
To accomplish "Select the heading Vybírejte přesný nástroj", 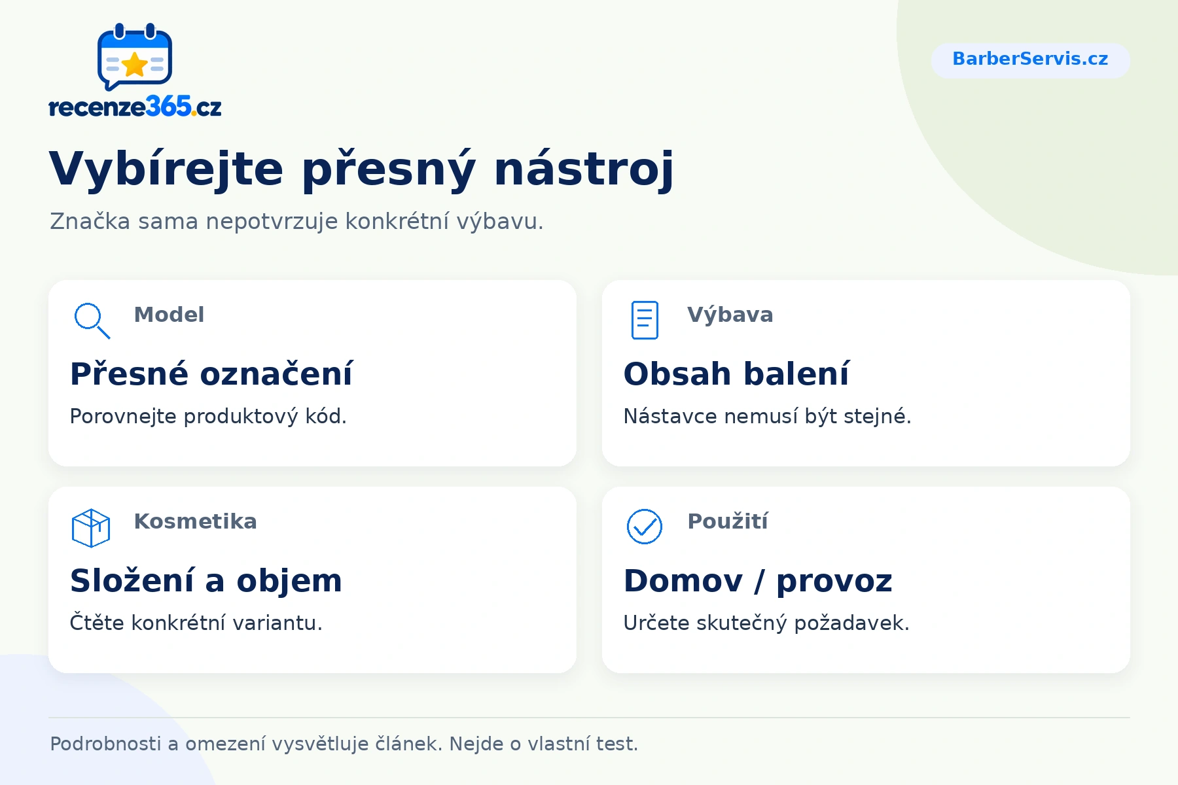I will pos(361,169).
